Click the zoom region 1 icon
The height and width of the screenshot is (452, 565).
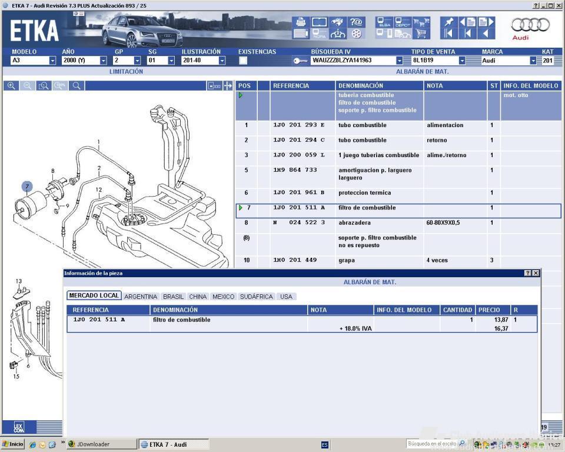click(x=44, y=86)
